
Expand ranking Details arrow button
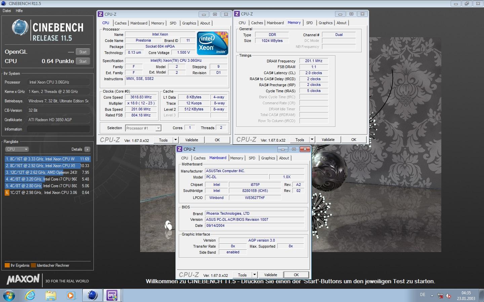pos(87,149)
